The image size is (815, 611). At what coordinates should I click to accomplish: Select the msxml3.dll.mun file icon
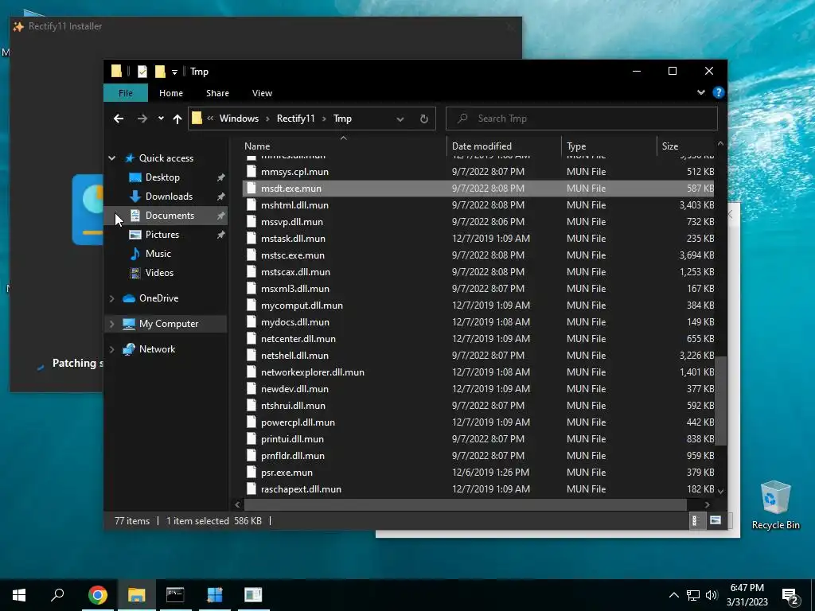pyautogui.click(x=251, y=288)
